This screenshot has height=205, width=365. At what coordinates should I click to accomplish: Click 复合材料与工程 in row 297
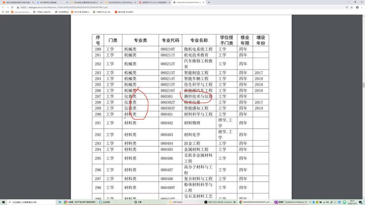[198, 178]
